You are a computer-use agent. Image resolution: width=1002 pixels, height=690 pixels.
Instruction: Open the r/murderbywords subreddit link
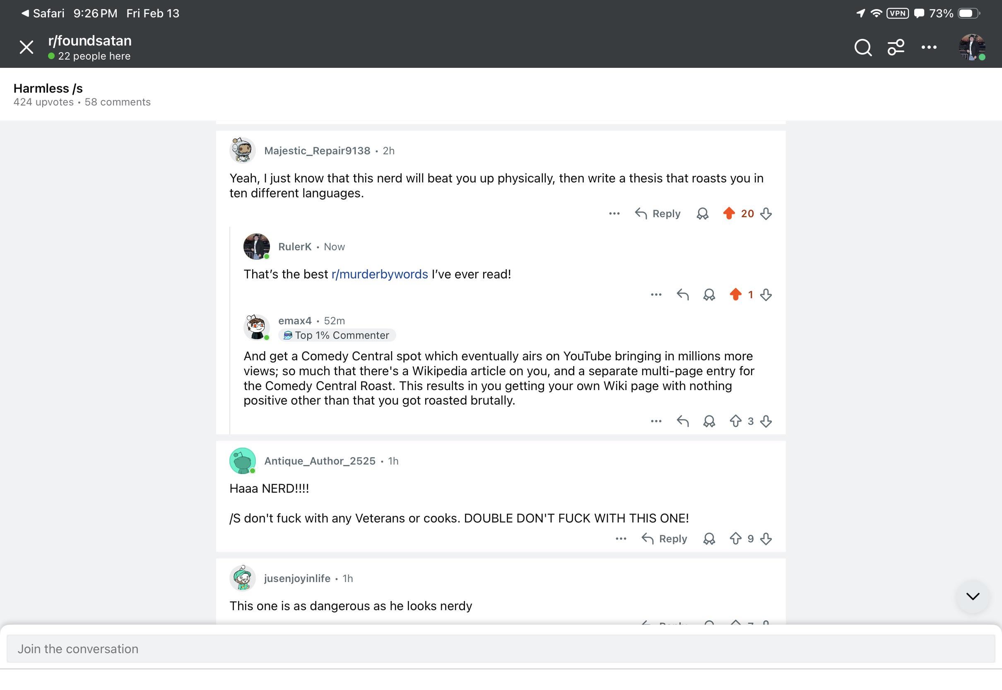tap(379, 274)
